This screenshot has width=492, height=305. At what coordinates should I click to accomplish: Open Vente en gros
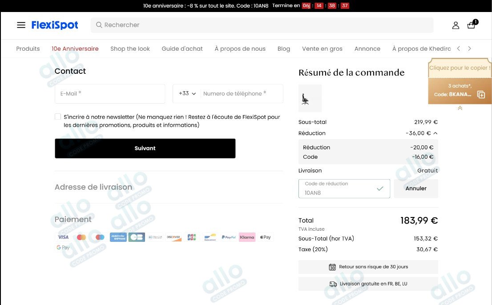coord(322,48)
